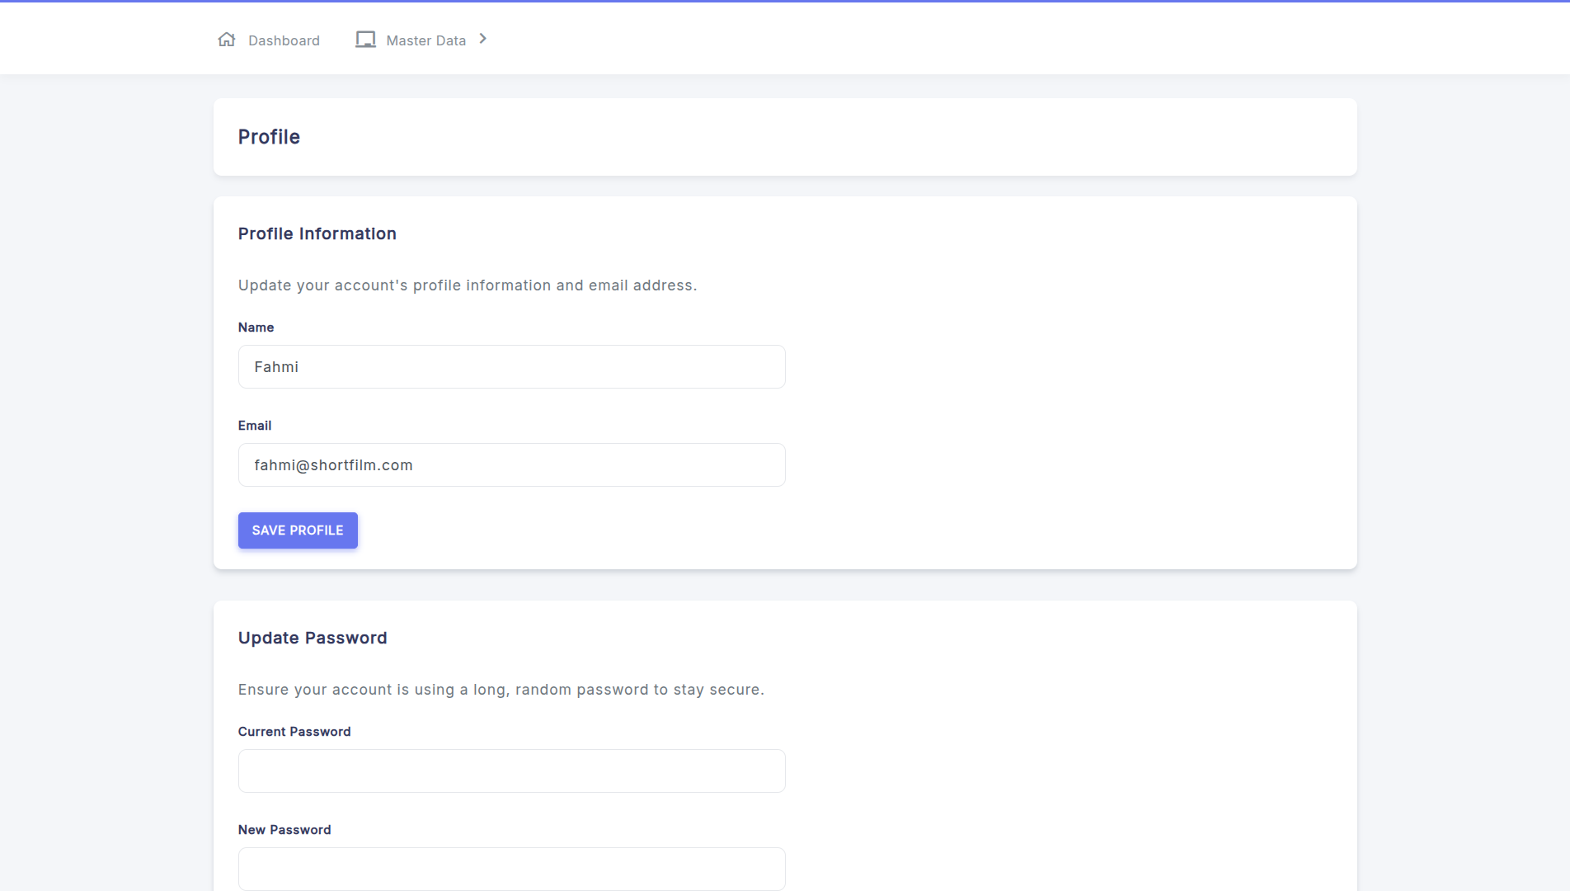1570x891 pixels.
Task: Click the Email field label
Action: 255,426
